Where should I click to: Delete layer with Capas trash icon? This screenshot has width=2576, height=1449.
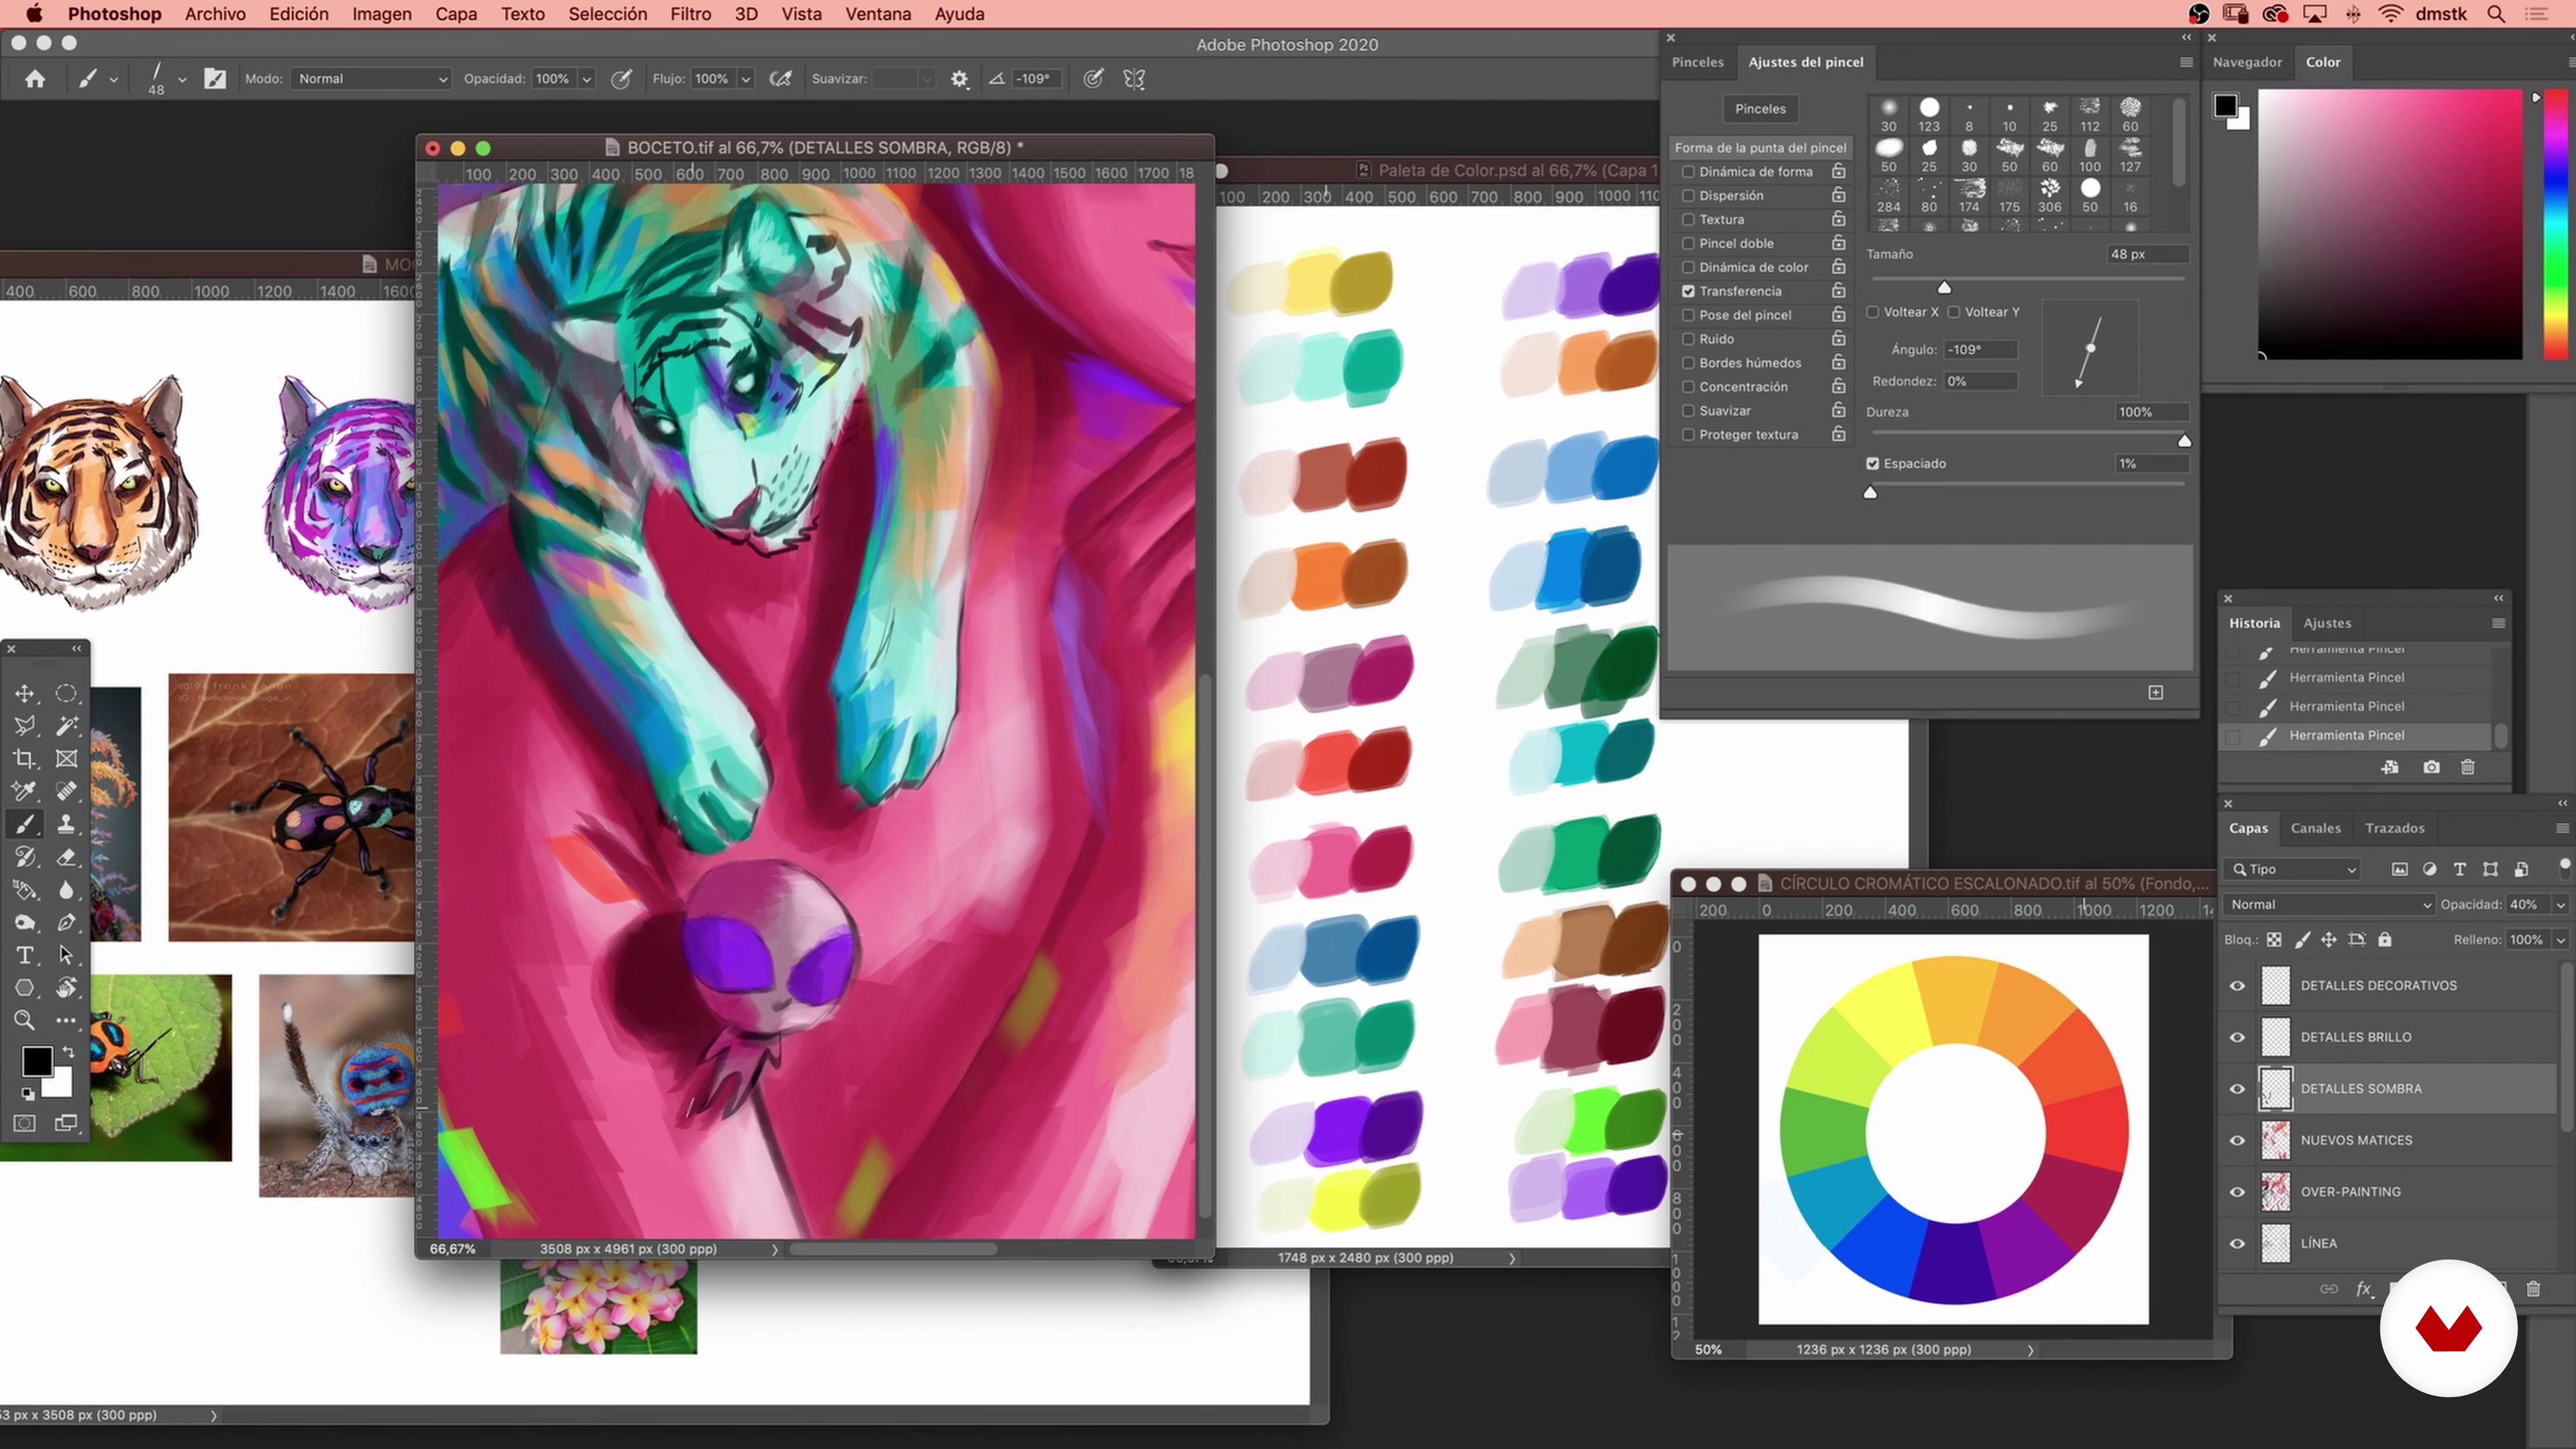[2533, 1289]
